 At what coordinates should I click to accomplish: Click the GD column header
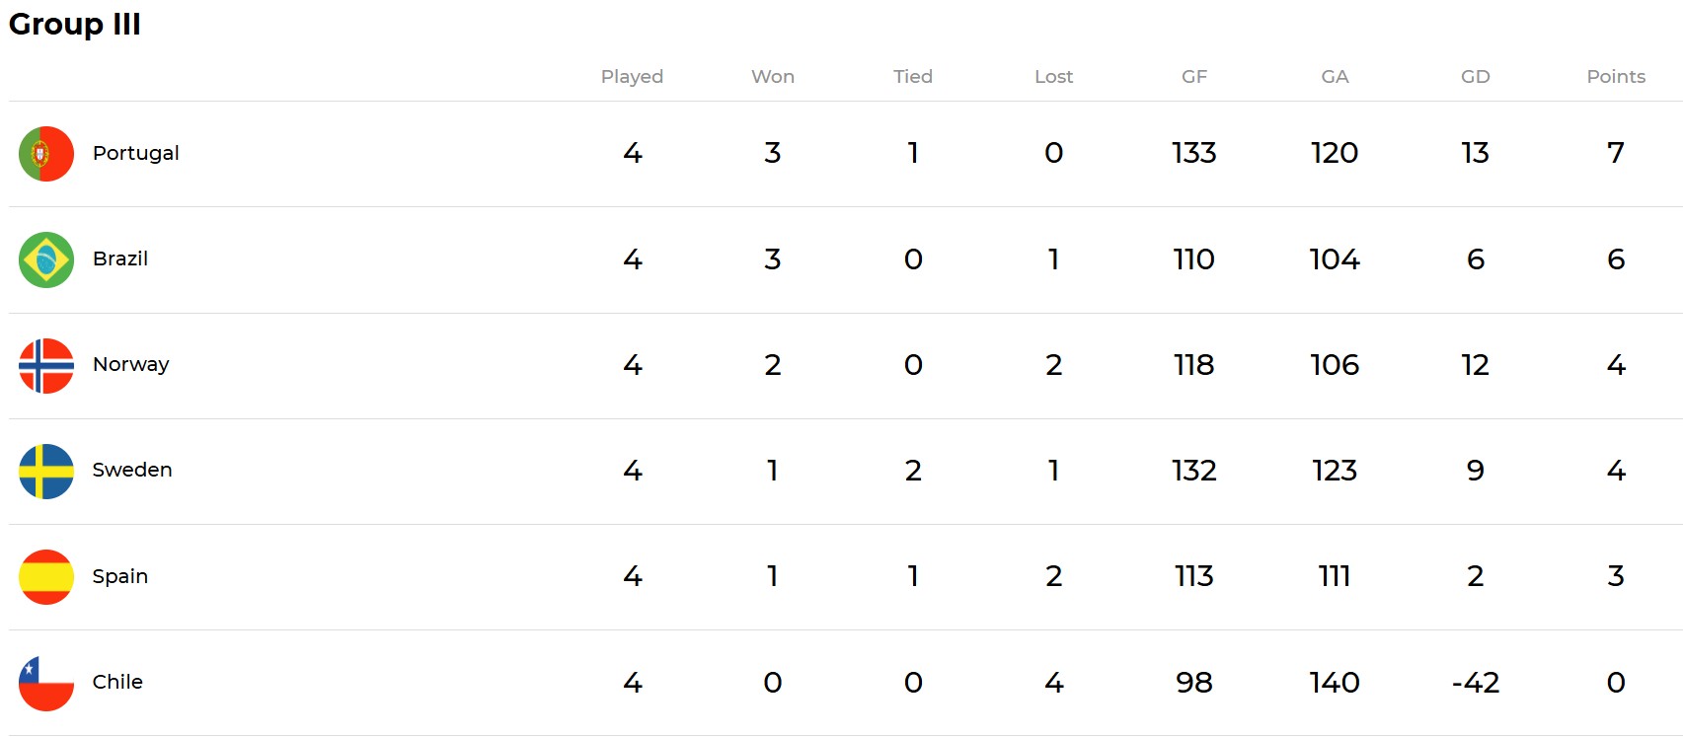tap(1476, 76)
